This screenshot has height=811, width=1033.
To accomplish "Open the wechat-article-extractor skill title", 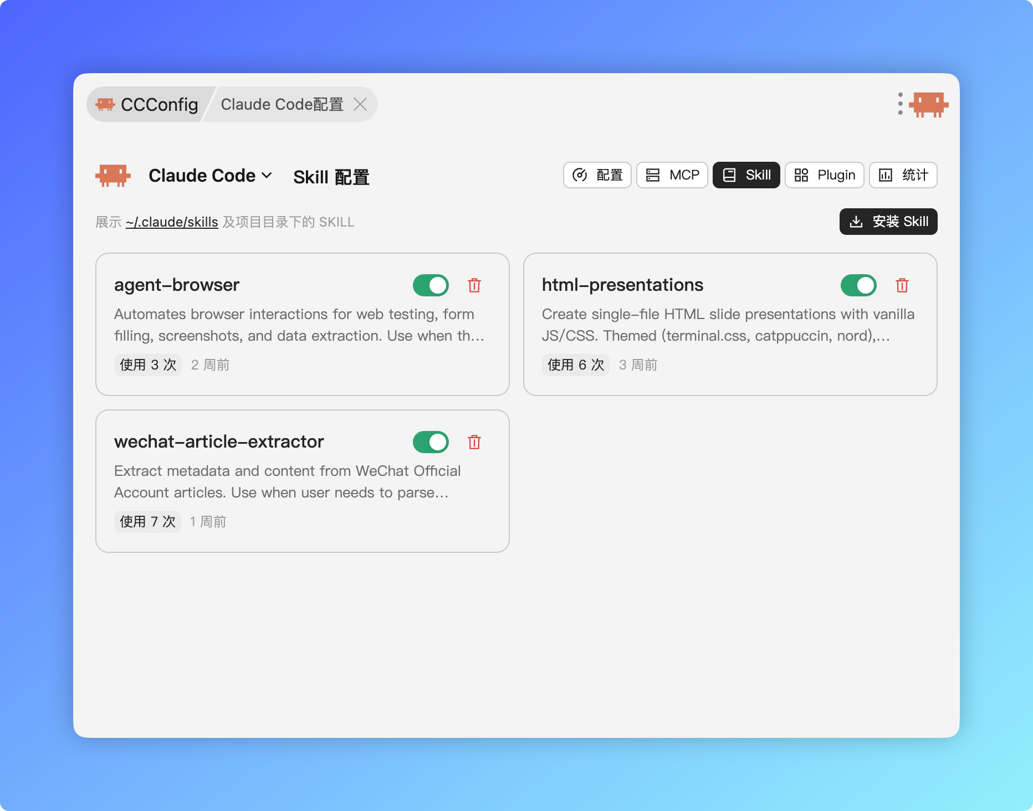I will point(219,442).
